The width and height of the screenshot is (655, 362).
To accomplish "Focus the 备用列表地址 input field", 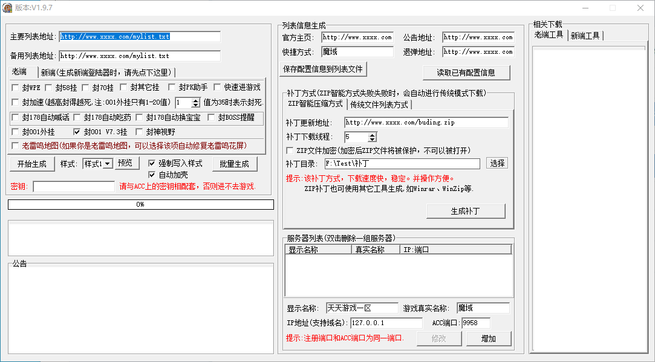I will [x=140, y=56].
